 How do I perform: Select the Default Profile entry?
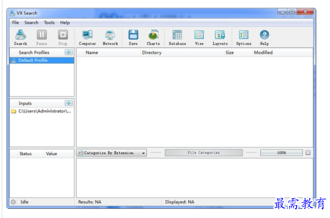42,61
